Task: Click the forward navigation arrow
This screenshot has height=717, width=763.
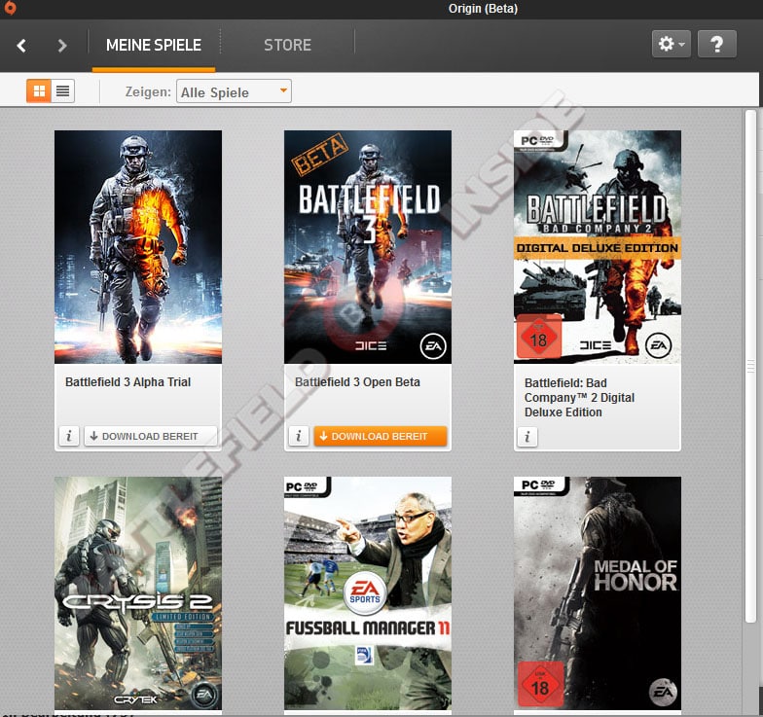Action: (62, 45)
